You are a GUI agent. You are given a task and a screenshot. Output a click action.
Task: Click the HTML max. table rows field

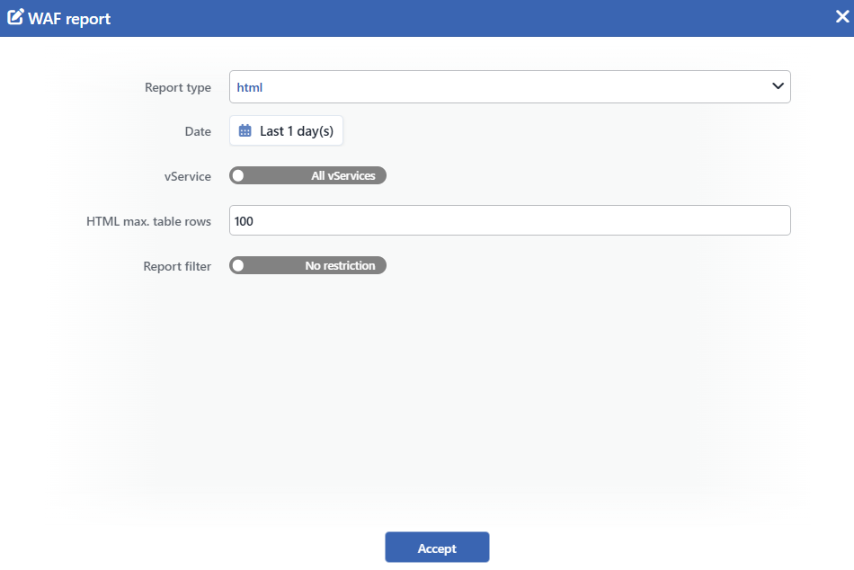[510, 220]
